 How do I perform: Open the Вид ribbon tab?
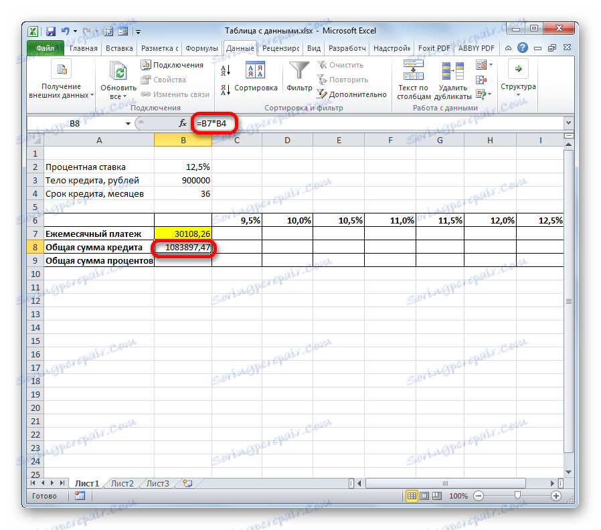tap(313, 48)
